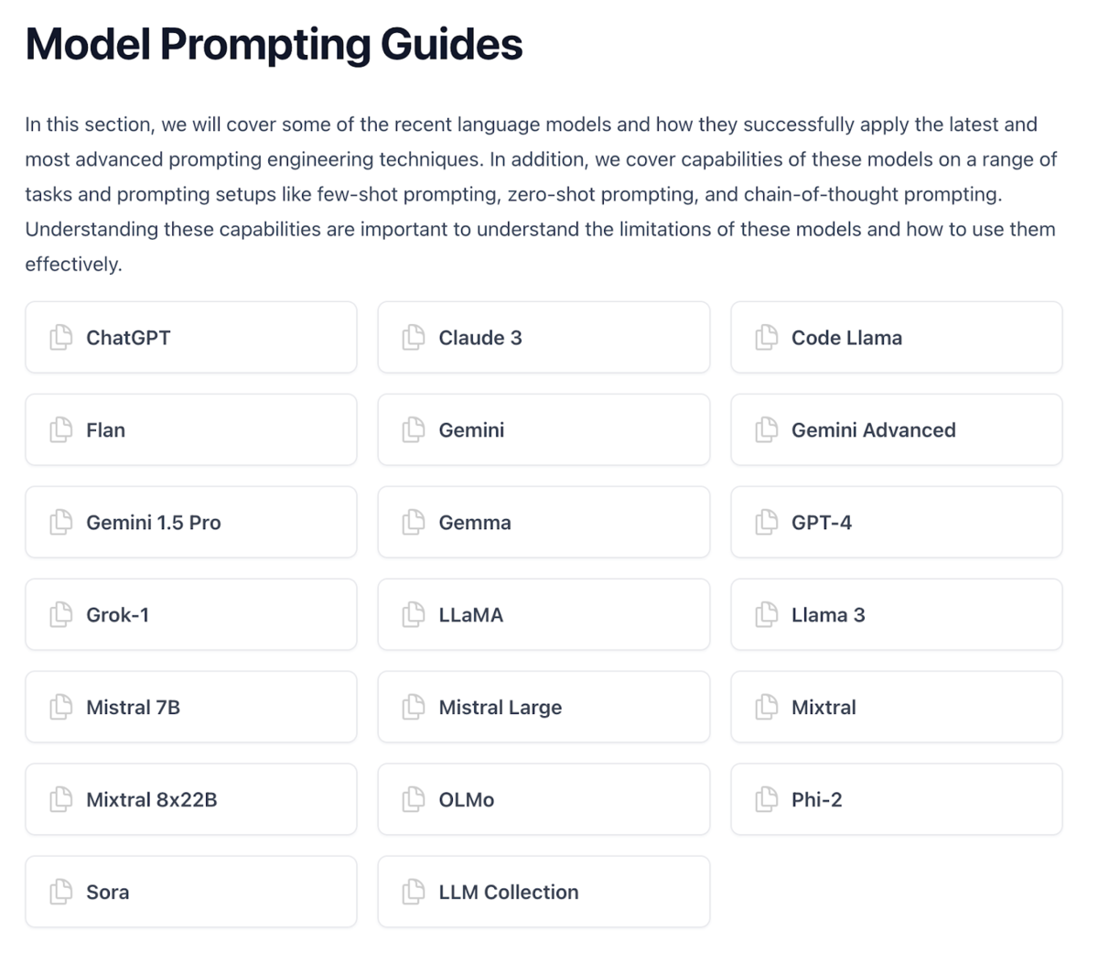Open the Flan prompting guide card
This screenshot has height=964, width=1098.
pyautogui.click(x=191, y=429)
